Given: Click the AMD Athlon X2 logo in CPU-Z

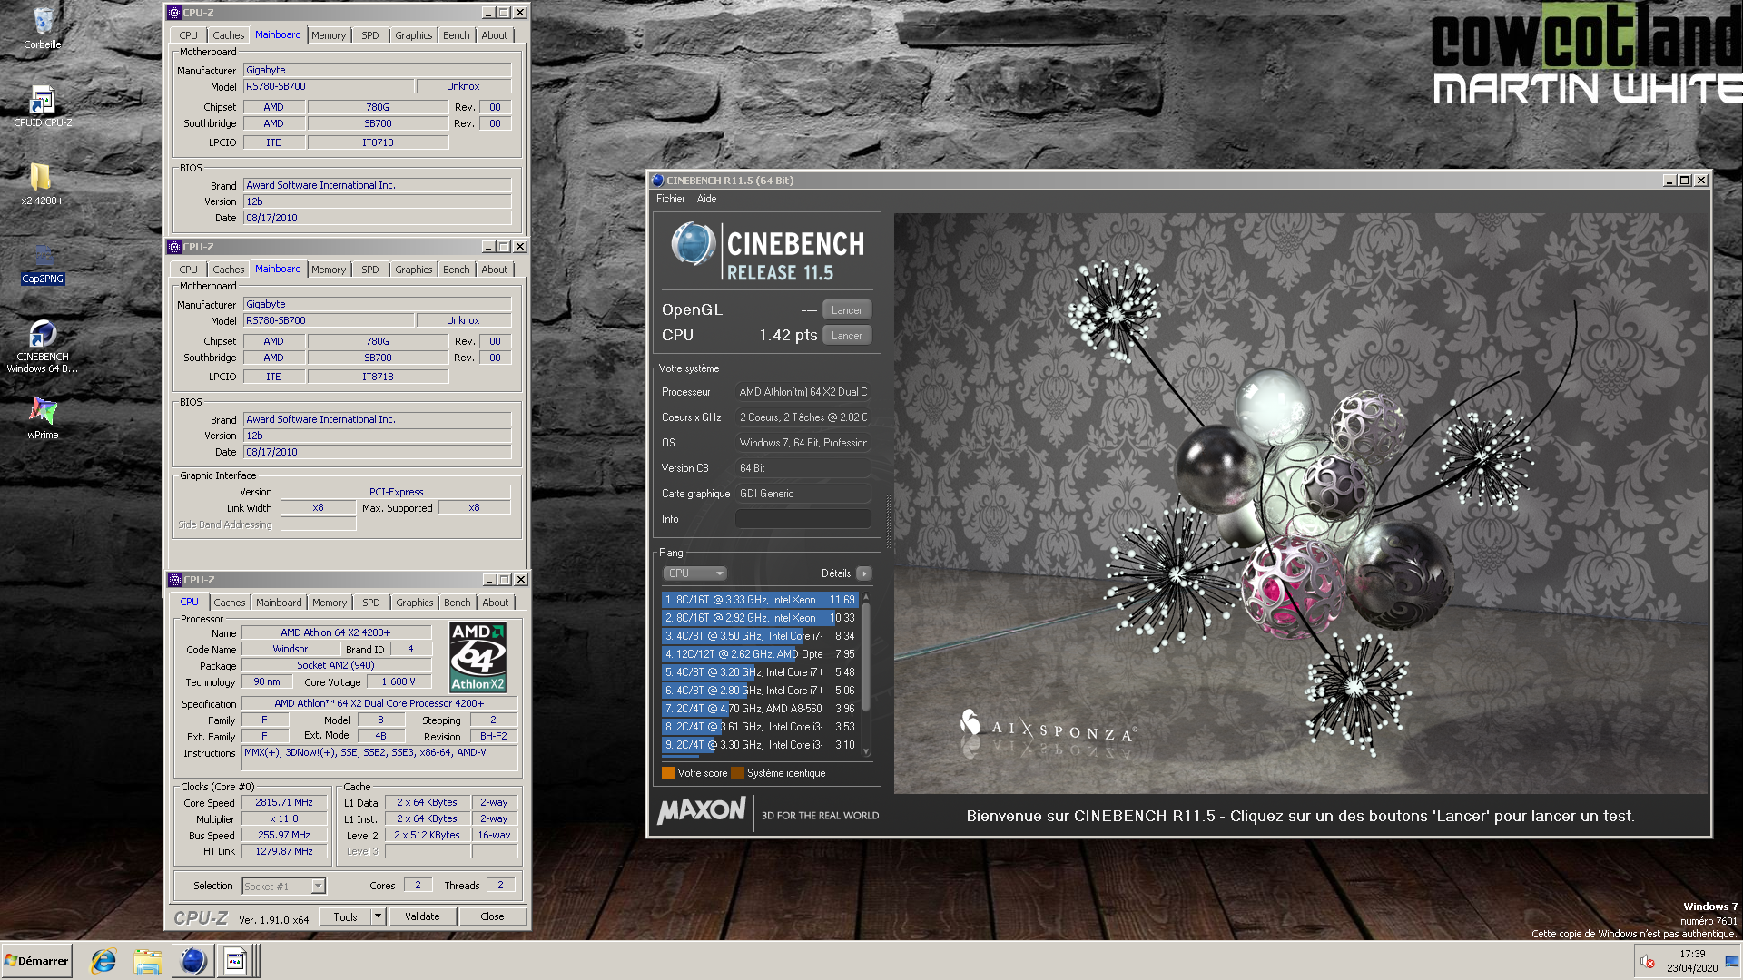Looking at the screenshot, I should point(478,657).
